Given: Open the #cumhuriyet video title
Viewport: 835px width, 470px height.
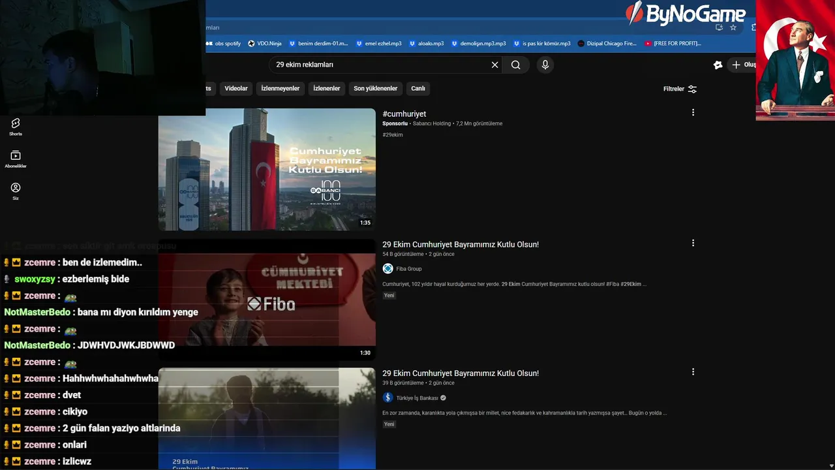Looking at the screenshot, I should point(404,114).
